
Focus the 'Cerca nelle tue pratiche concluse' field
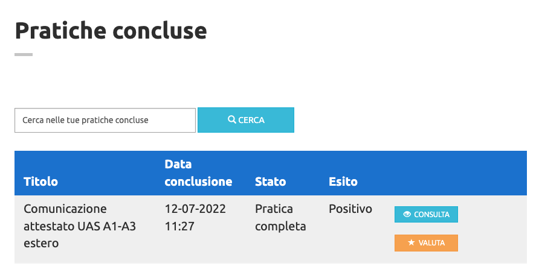pos(105,120)
